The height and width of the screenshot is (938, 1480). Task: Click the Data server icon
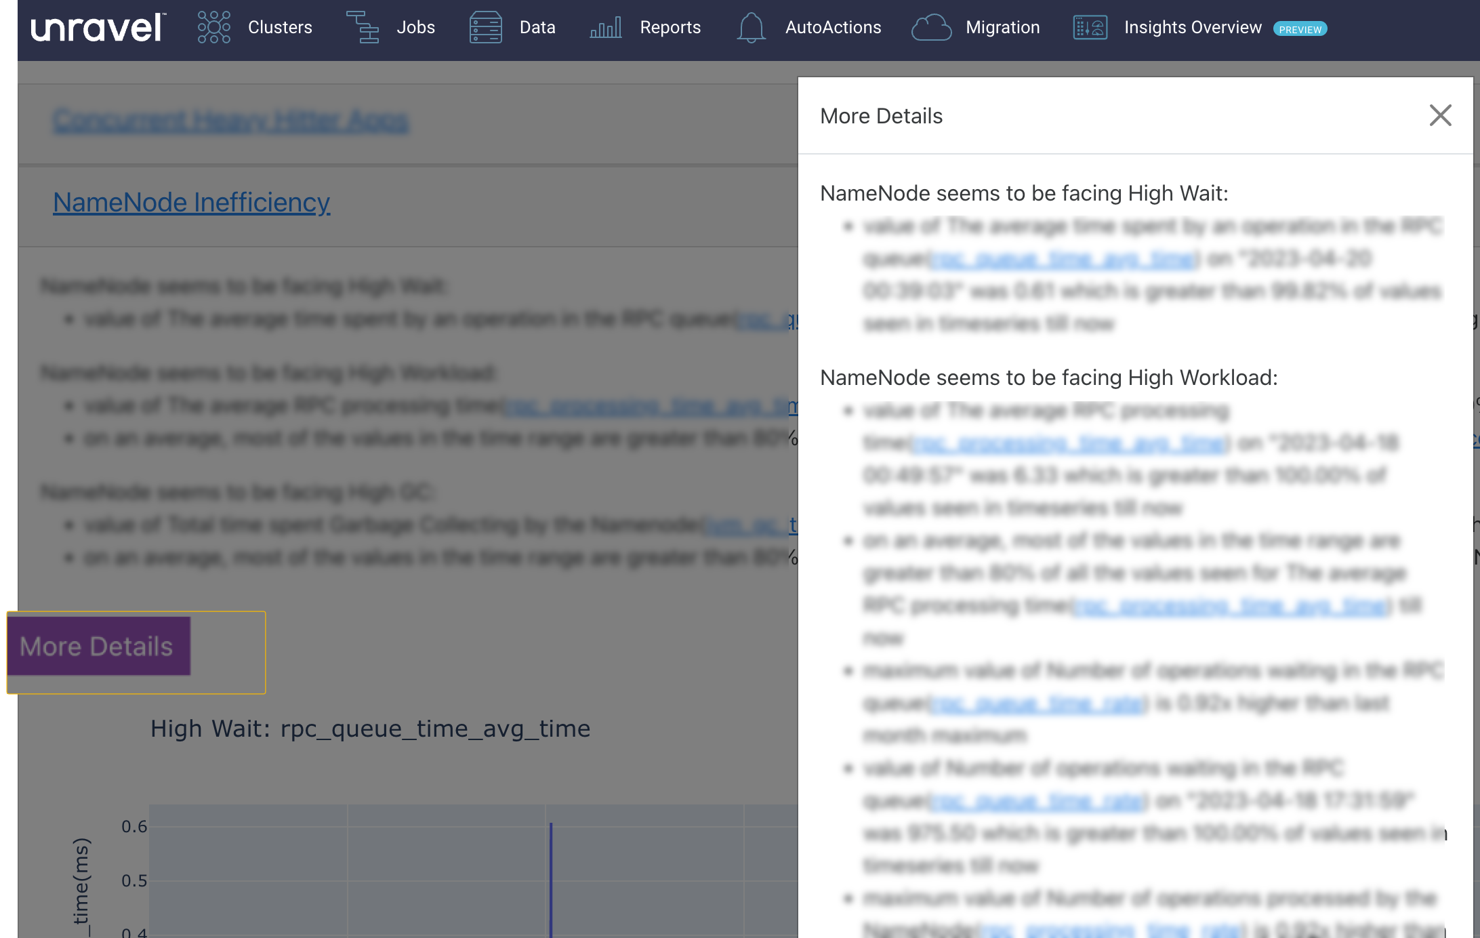pyautogui.click(x=485, y=28)
